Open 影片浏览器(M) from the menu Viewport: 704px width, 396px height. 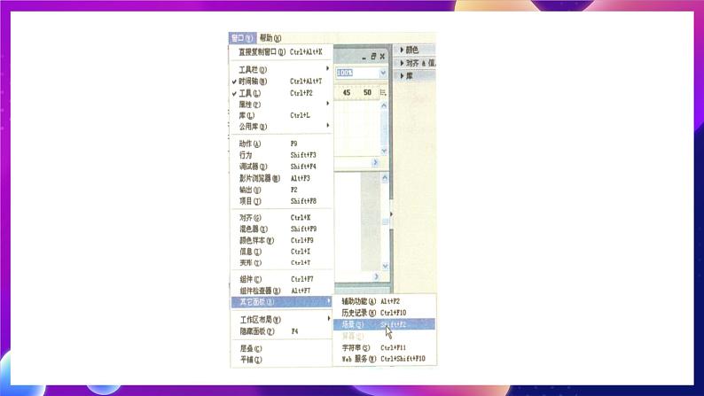point(281,178)
